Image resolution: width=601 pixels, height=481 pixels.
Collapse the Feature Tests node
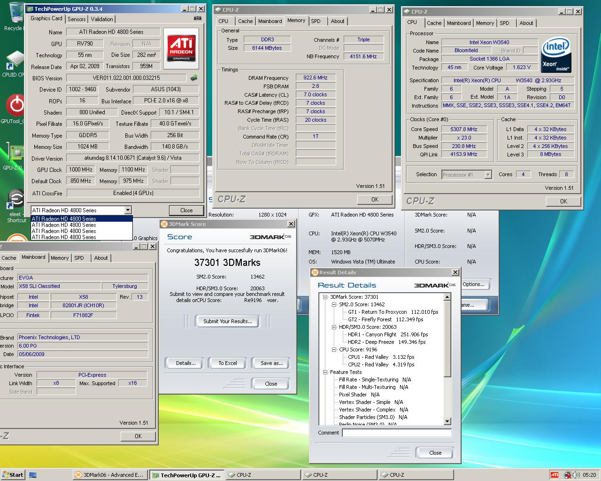325,372
